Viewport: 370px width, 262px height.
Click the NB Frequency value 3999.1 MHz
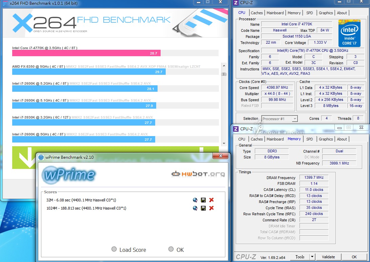click(x=339, y=163)
